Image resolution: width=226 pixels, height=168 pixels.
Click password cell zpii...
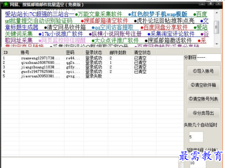tap(73, 72)
